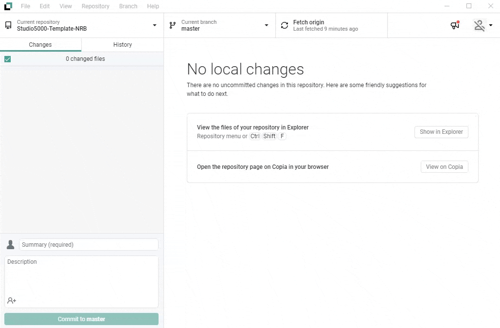Select the Changes tab
Viewport: 500px width, 328px height.
pos(40,45)
